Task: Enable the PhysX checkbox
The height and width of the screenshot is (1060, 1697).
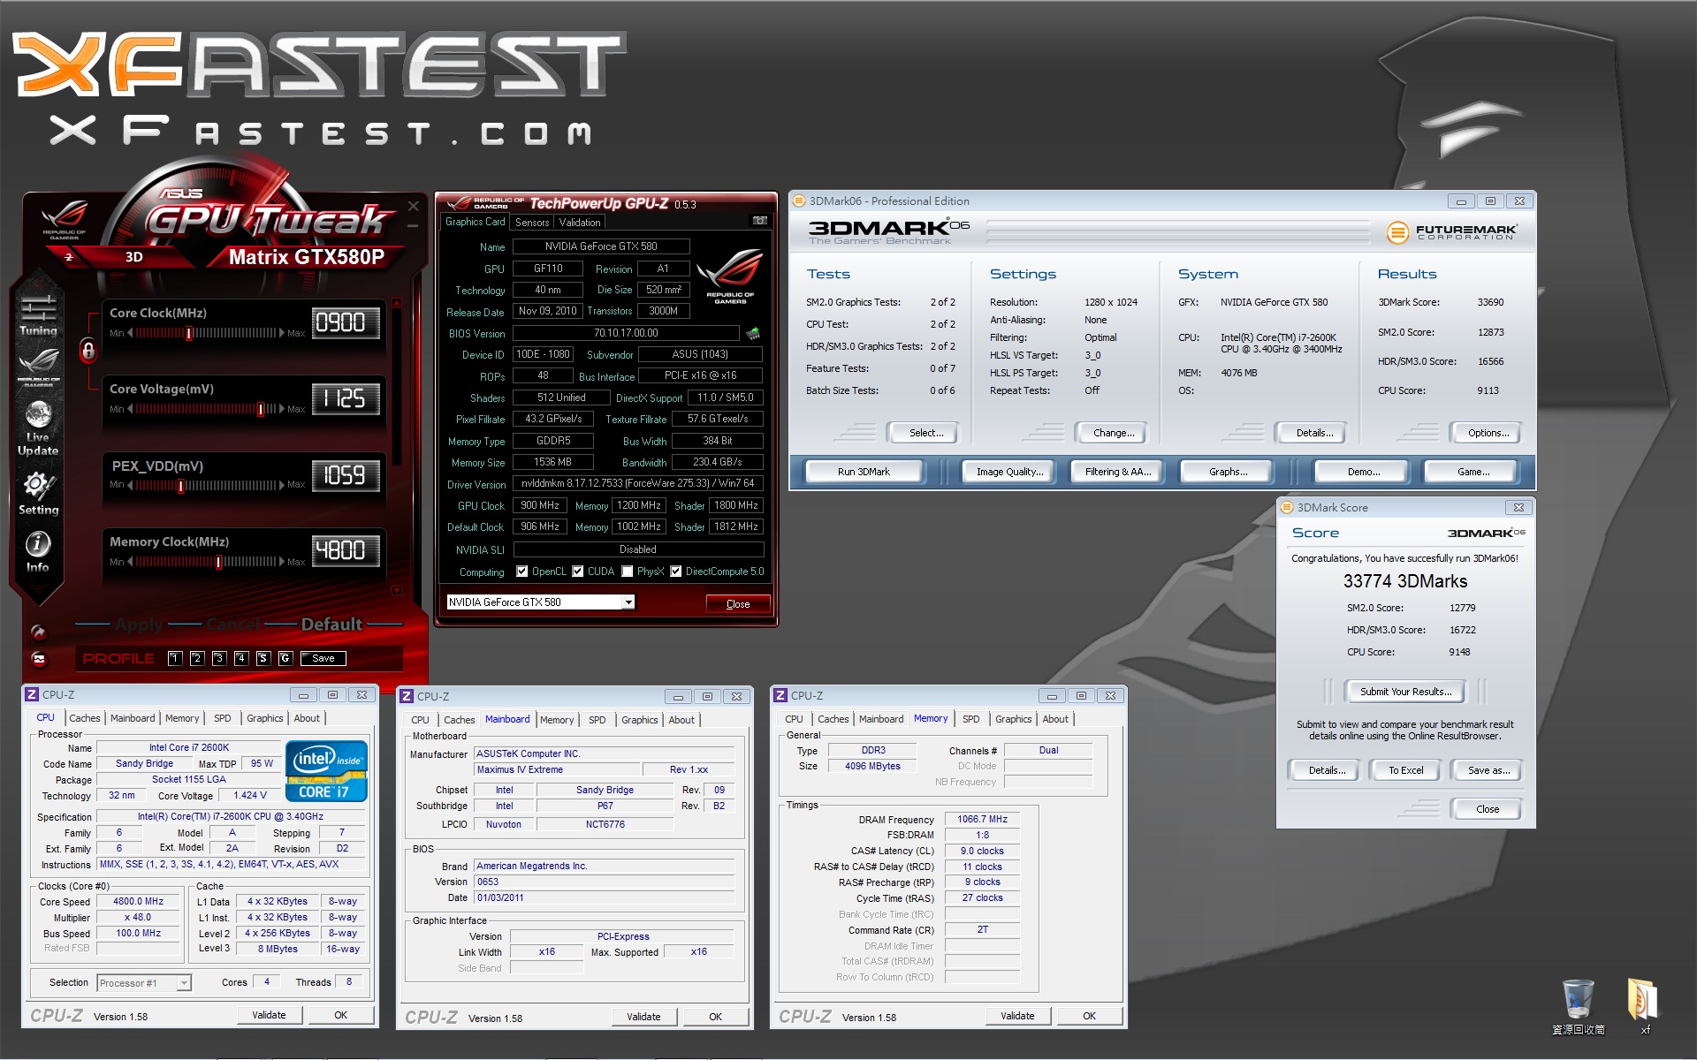Action: [x=628, y=572]
